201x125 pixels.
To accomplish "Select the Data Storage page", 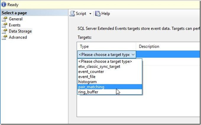I will pos(20,31).
